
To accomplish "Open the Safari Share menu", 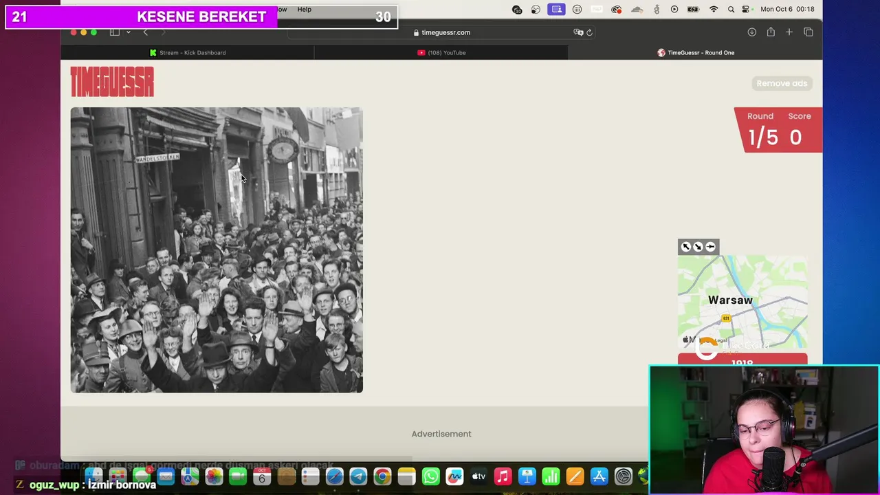I will pyautogui.click(x=771, y=32).
